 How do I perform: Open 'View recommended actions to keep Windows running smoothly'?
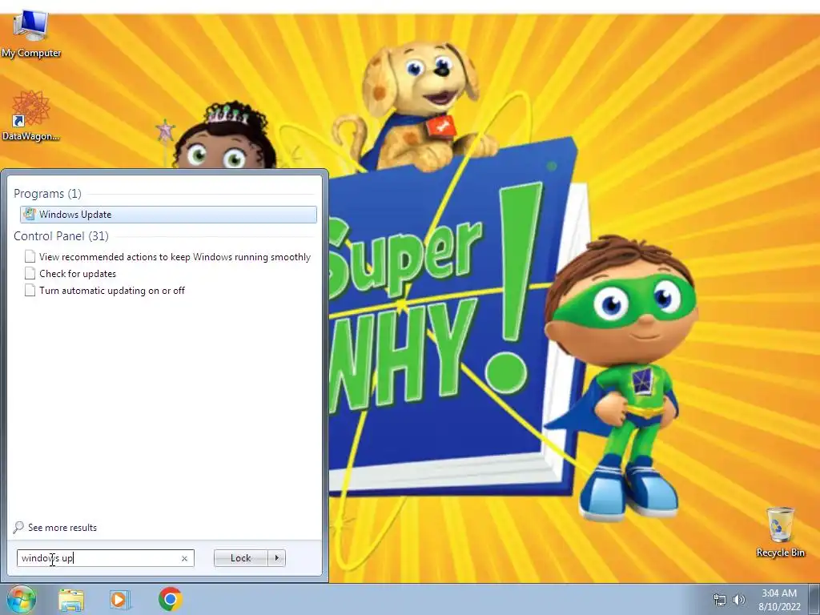[175, 257]
